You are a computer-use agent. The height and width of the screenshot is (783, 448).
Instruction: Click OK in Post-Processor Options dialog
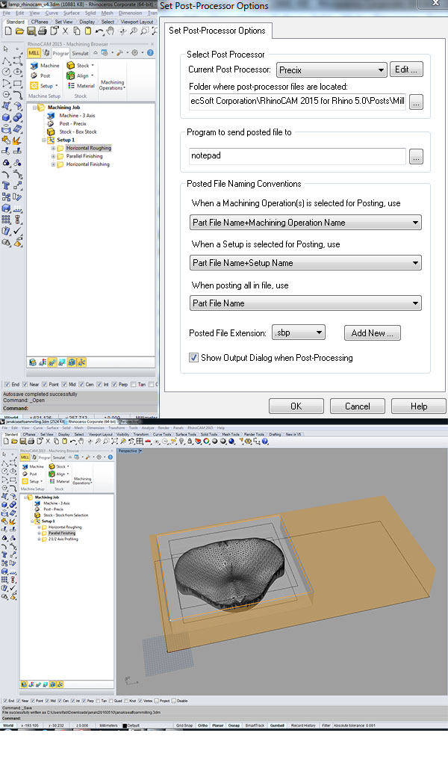pos(296,406)
